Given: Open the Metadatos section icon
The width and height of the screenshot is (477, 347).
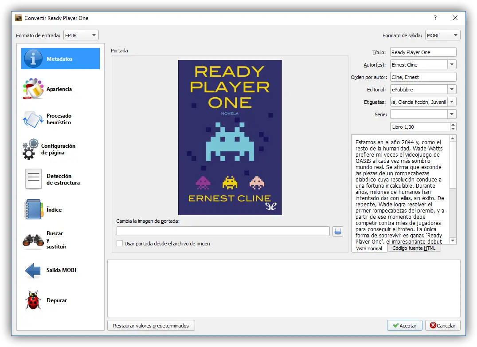Looking at the screenshot, I should [x=33, y=59].
